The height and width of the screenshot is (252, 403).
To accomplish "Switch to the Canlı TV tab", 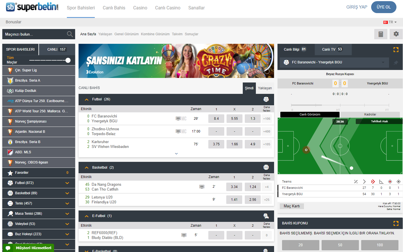I will click(x=333, y=49).
